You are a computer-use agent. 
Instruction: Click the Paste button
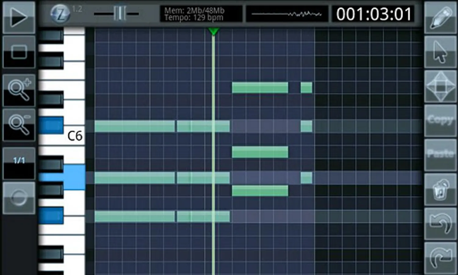pos(441,154)
